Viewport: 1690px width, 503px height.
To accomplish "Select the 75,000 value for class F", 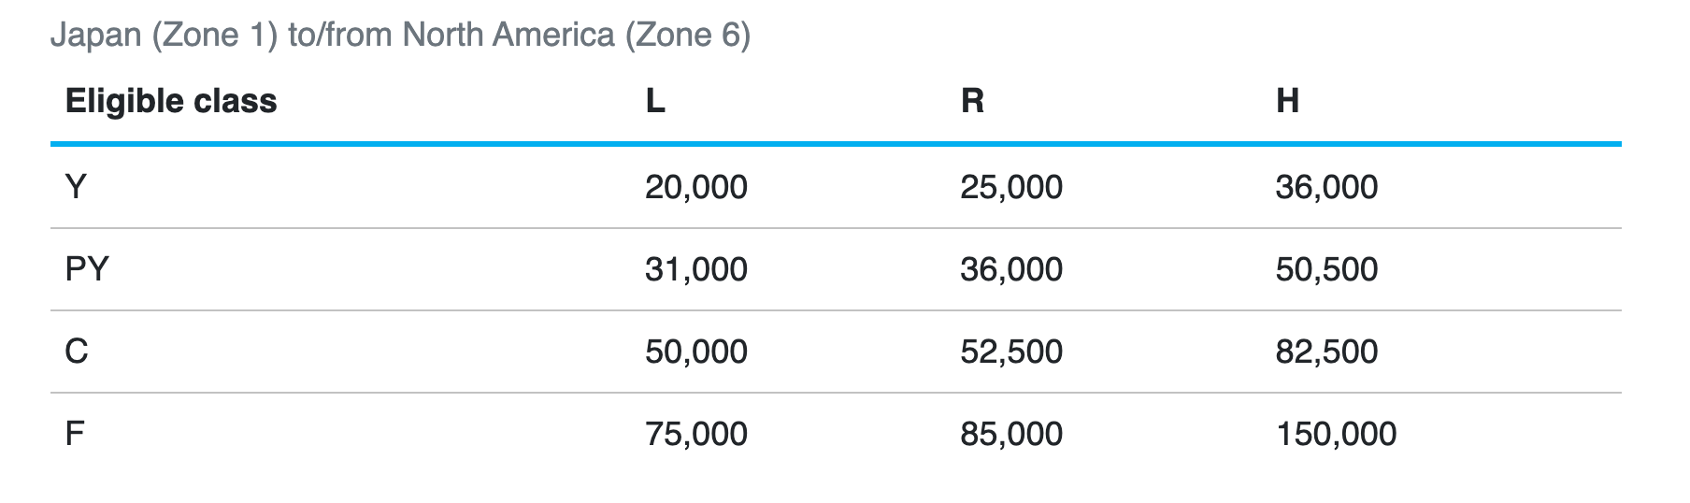I will pyautogui.click(x=695, y=434).
